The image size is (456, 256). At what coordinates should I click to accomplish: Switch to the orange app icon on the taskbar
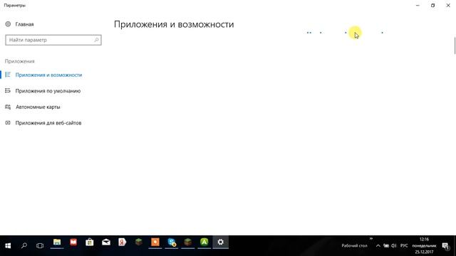155,242
